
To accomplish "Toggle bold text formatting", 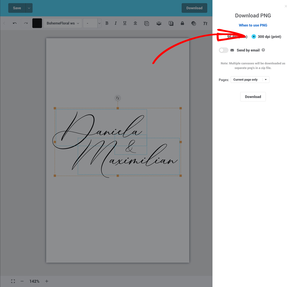I will (x=107, y=23).
